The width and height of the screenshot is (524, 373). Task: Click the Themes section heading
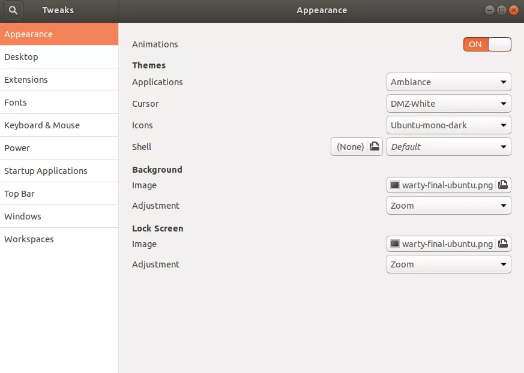point(149,65)
